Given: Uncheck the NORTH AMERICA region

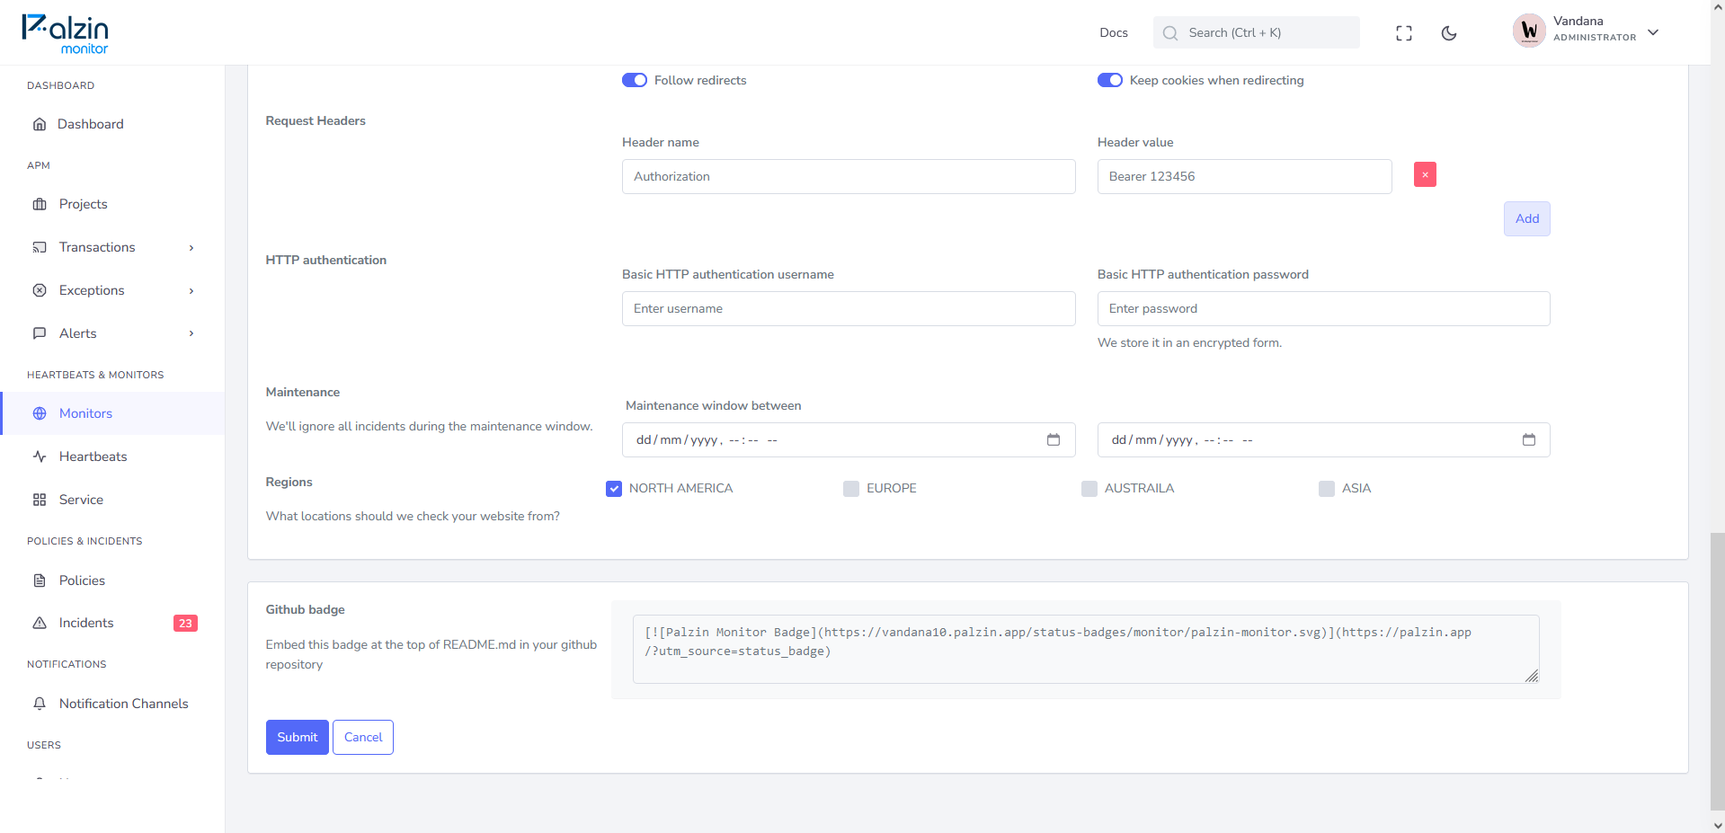Looking at the screenshot, I should [x=614, y=489].
